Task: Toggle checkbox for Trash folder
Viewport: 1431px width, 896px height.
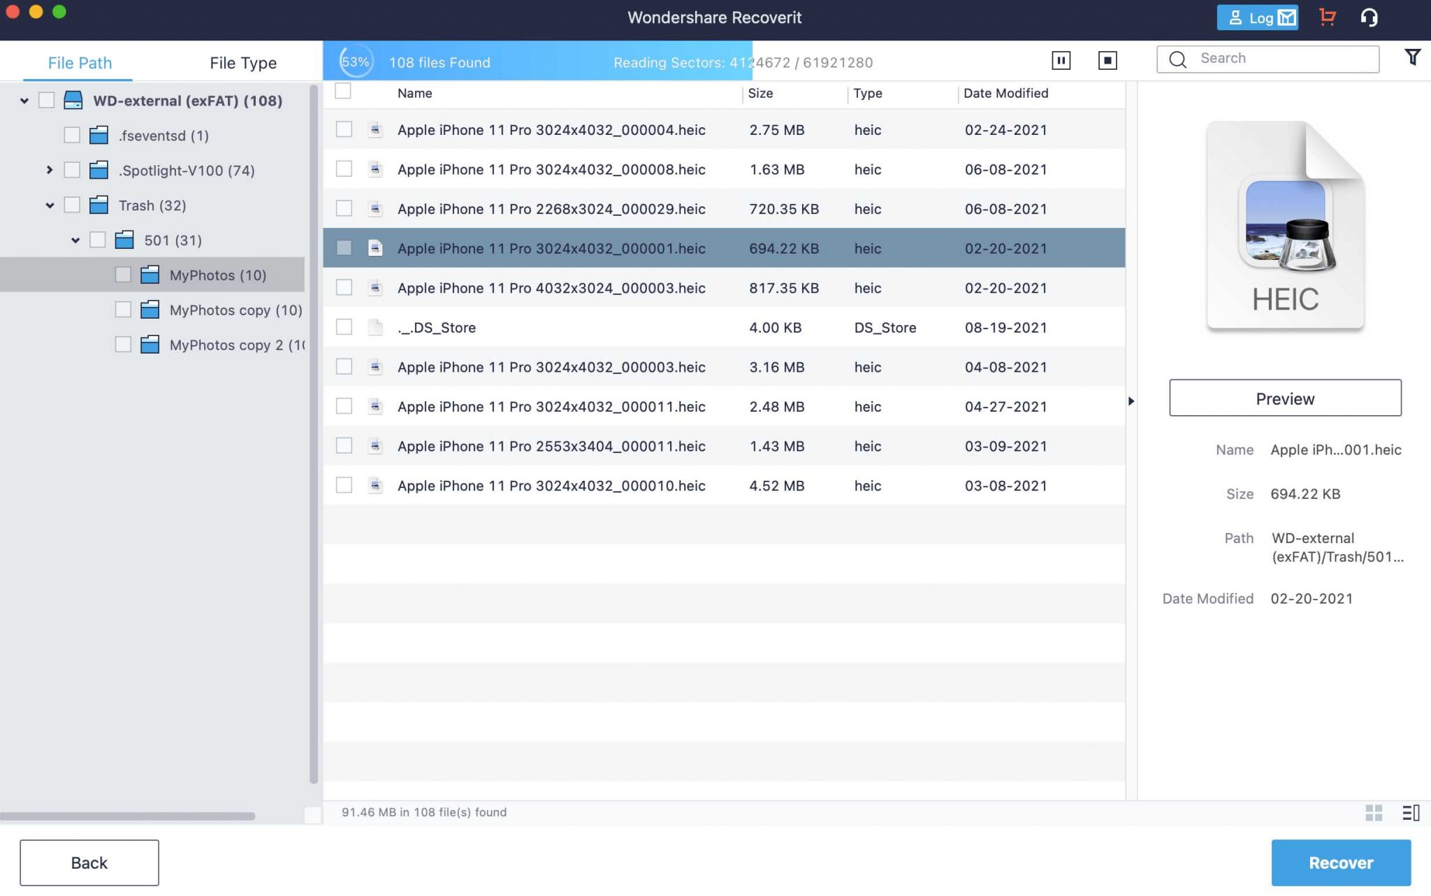Action: 72,204
